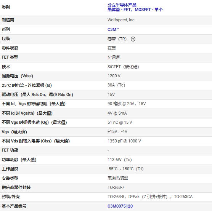
Task: Click the 表面贴装型 mounting type value
Action: tap(117, 178)
